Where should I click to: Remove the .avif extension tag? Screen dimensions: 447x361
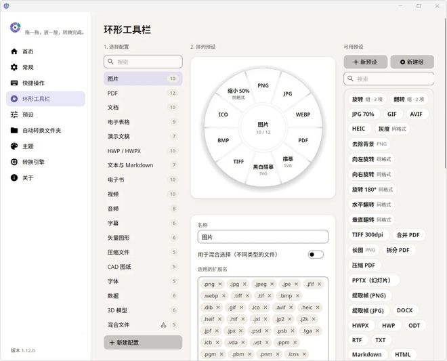pos(291,307)
